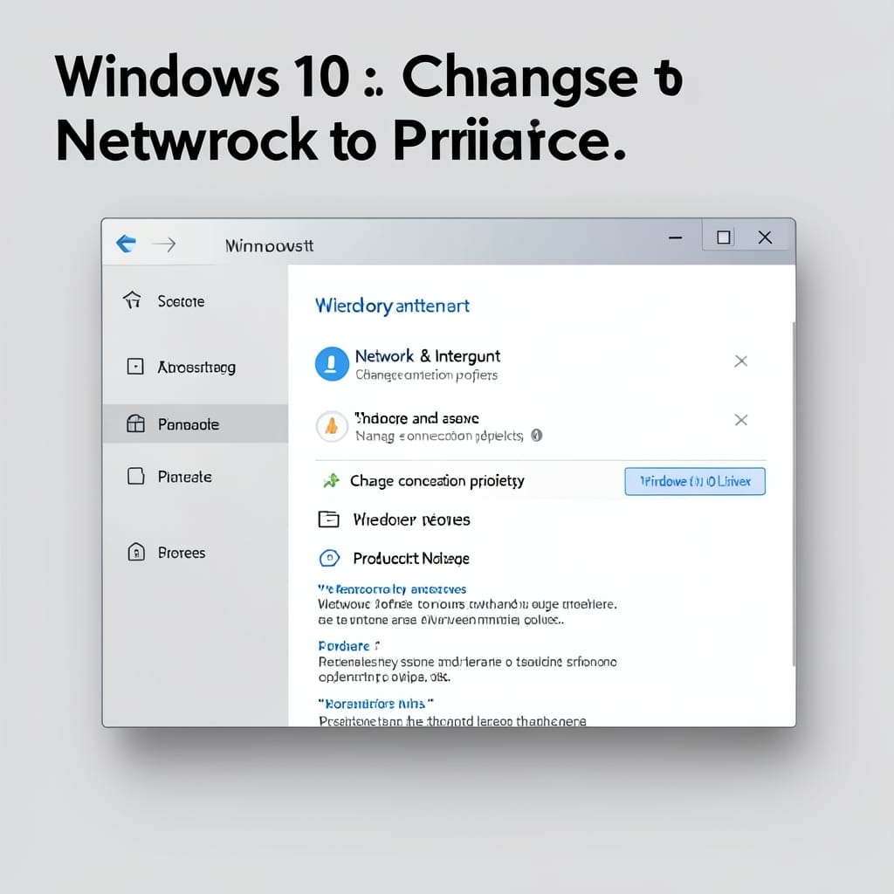The image size is (894, 894).
Task: Click the grey forward arrow
Action: [x=164, y=245]
